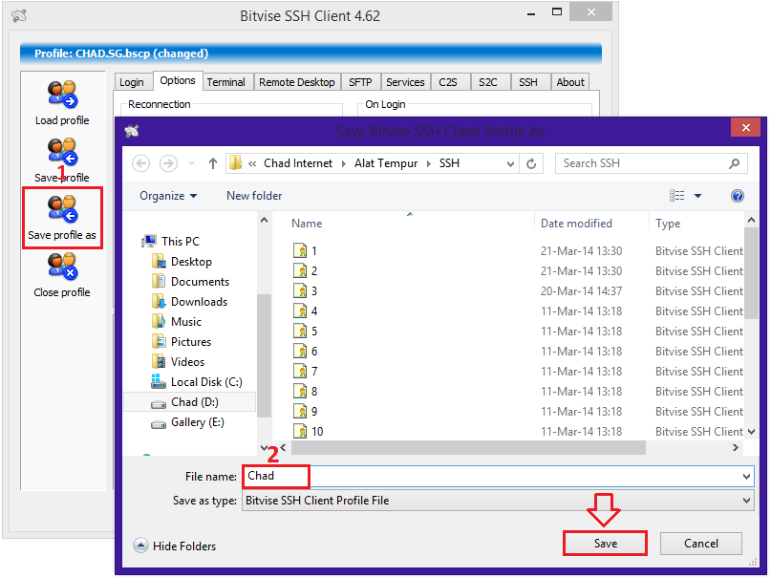Click the save dialog title bar icon
Screen dimensions: 771x578
pos(132,131)
